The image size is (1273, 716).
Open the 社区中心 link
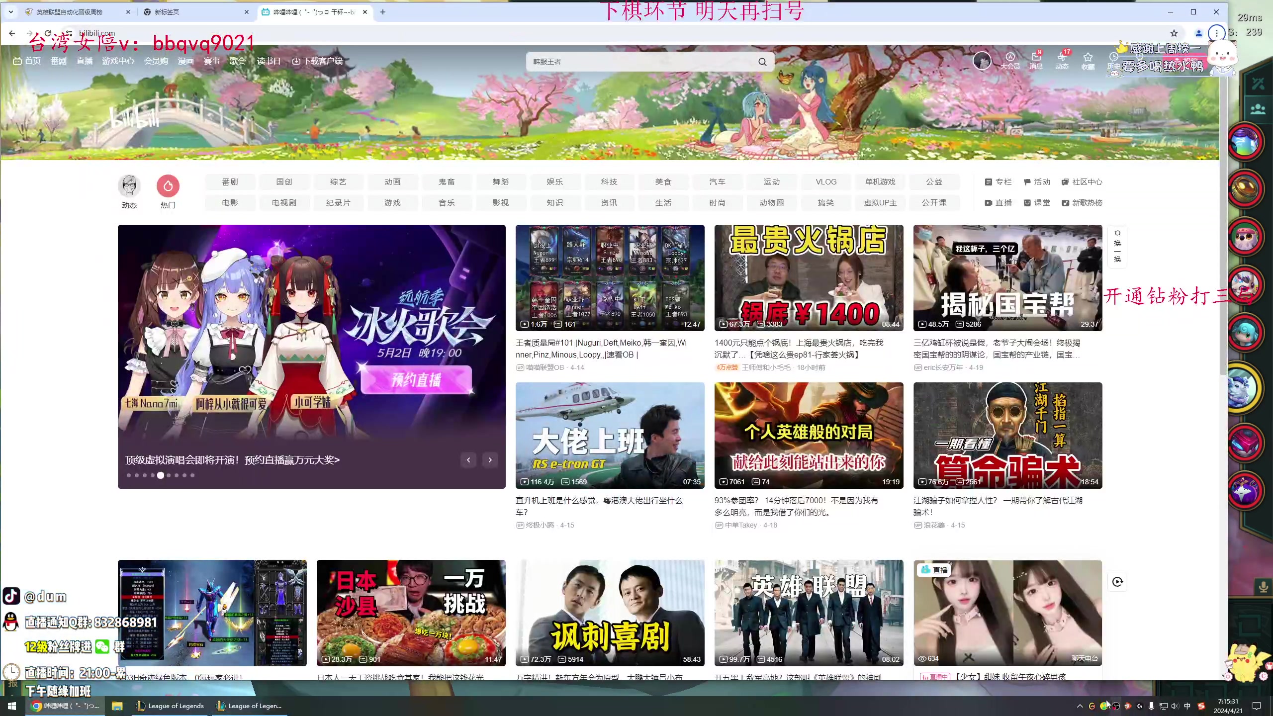[1082, 182]
